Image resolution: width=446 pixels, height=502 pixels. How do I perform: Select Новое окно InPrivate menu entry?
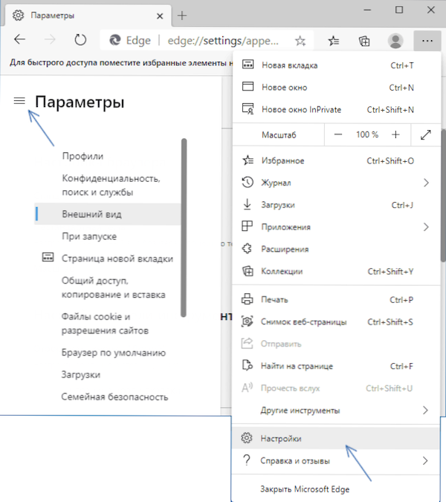tap(336, 109)
